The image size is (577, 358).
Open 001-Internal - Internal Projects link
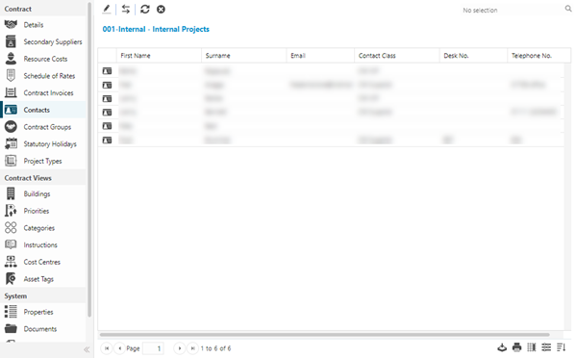tap(156, 29)
